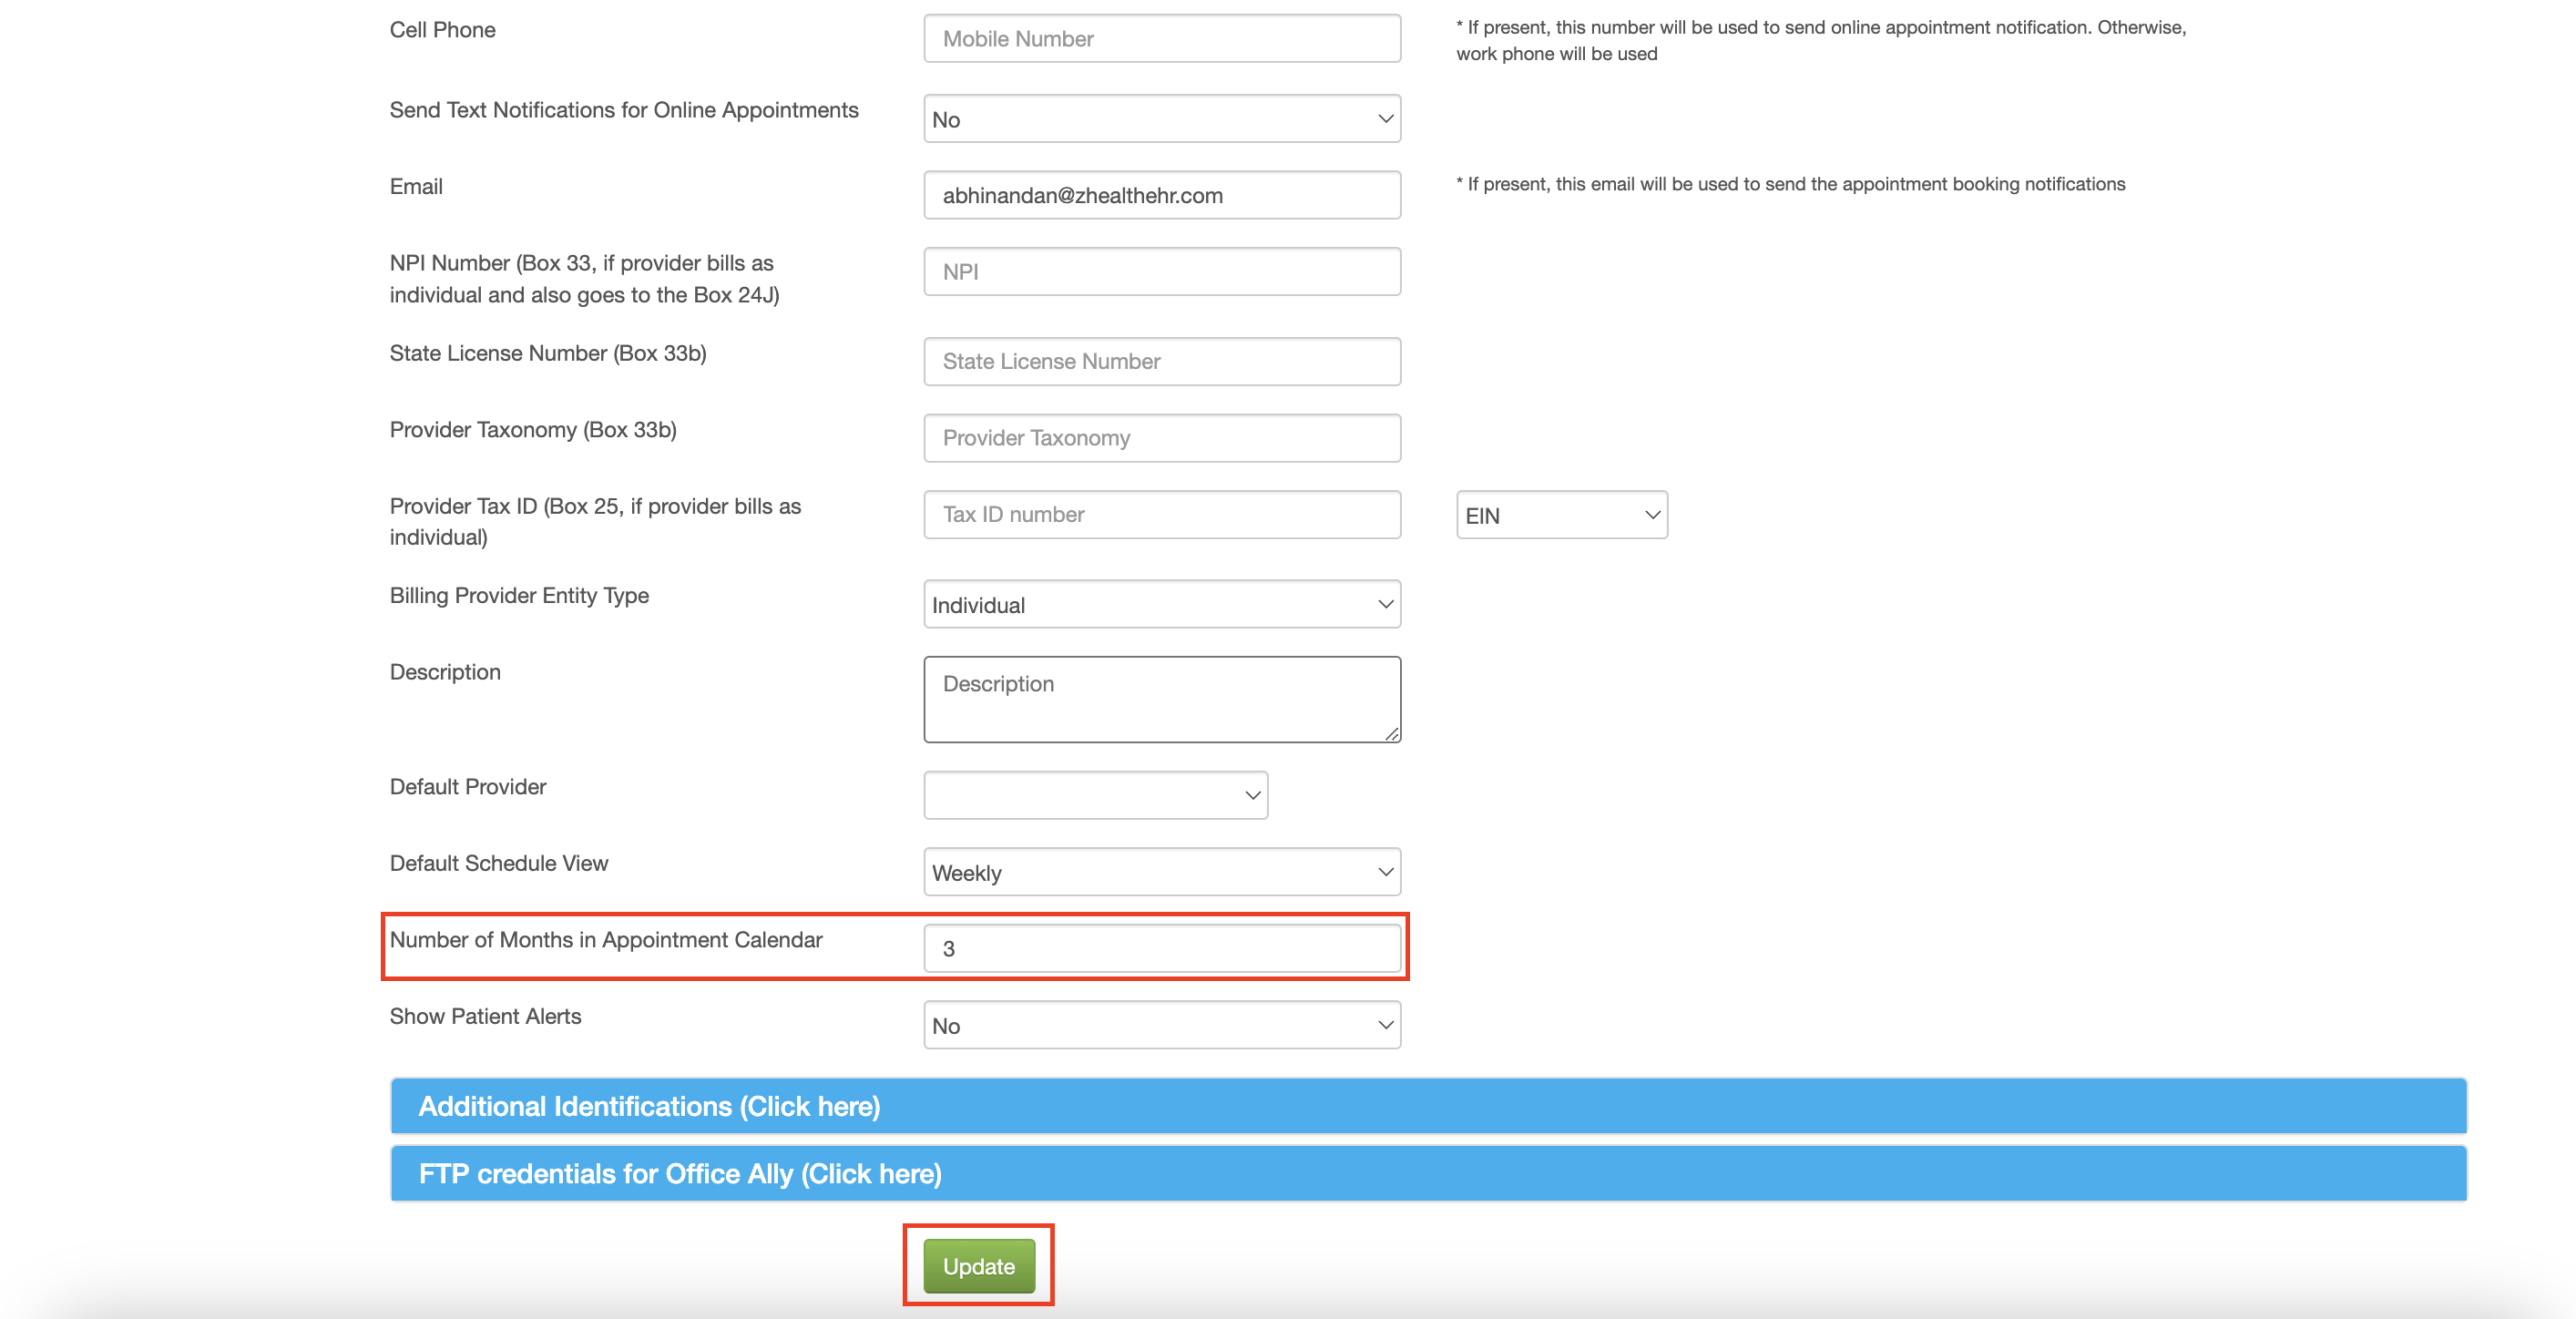The width and height of the screenshot is (2576, 1319).
Task: Click Number of Months in Calendar field
Action: pos(1162,948)
